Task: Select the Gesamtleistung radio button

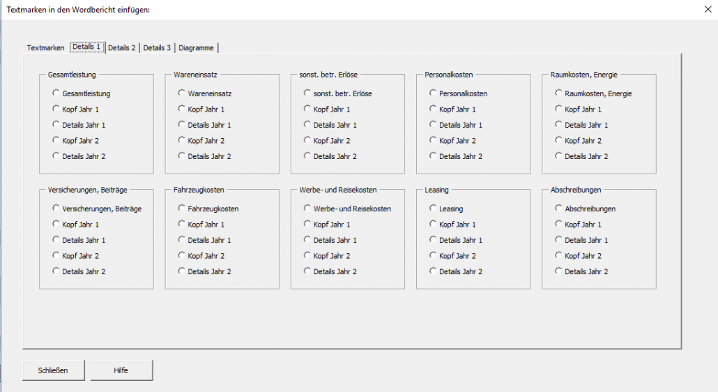Action: pos(81,93)
